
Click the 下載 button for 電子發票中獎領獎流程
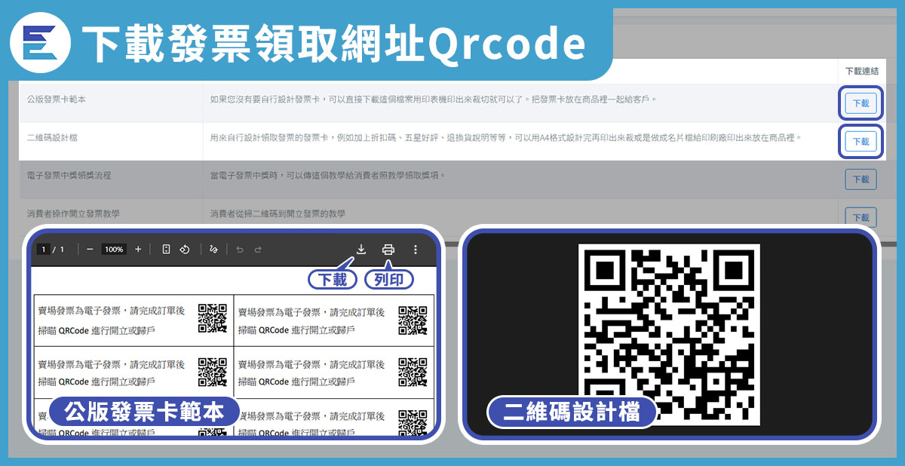pyautogui.click(x=861, y=179)
